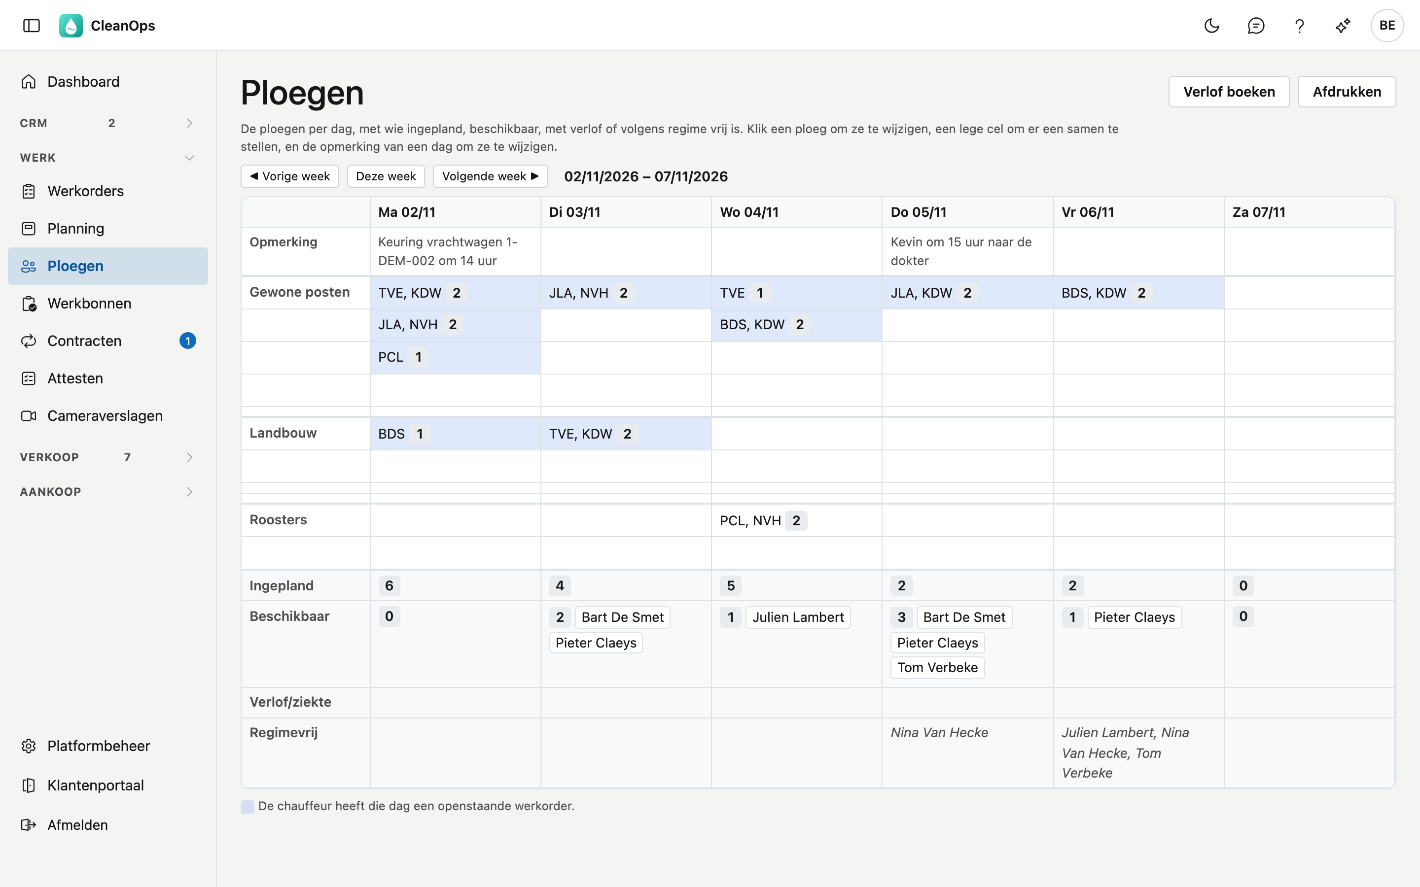Open the Contracten menu item

point(108,341)
